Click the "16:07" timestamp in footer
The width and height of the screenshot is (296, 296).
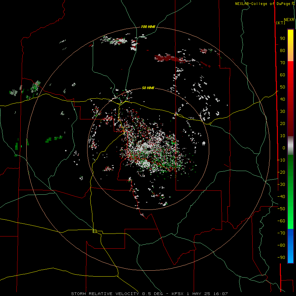(x=221, y=294)
